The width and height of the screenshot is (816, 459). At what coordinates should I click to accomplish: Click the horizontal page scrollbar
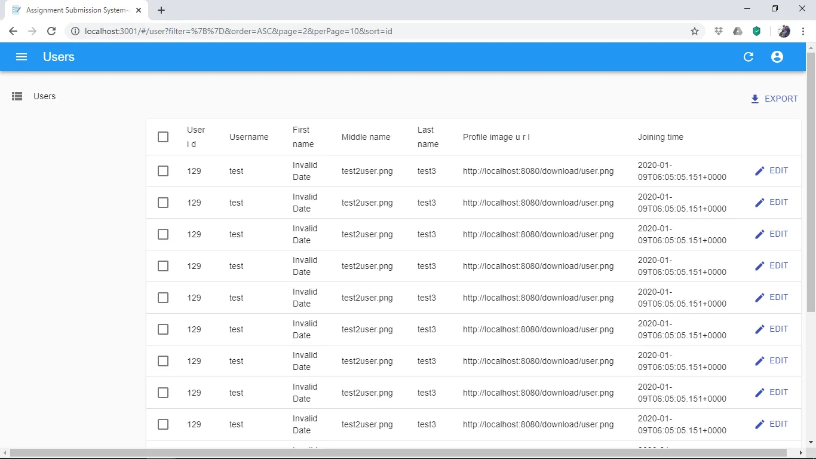point(398,453)
